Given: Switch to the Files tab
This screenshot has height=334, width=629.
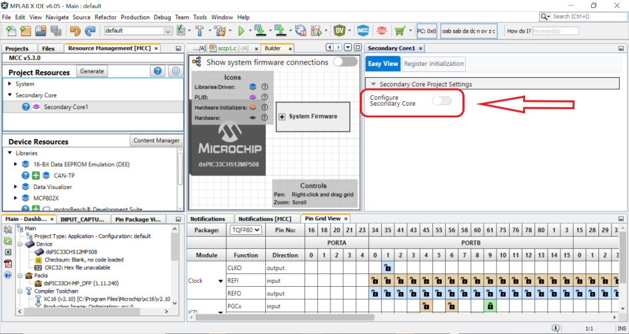Looking at the screenshot, I should [48, 49].
